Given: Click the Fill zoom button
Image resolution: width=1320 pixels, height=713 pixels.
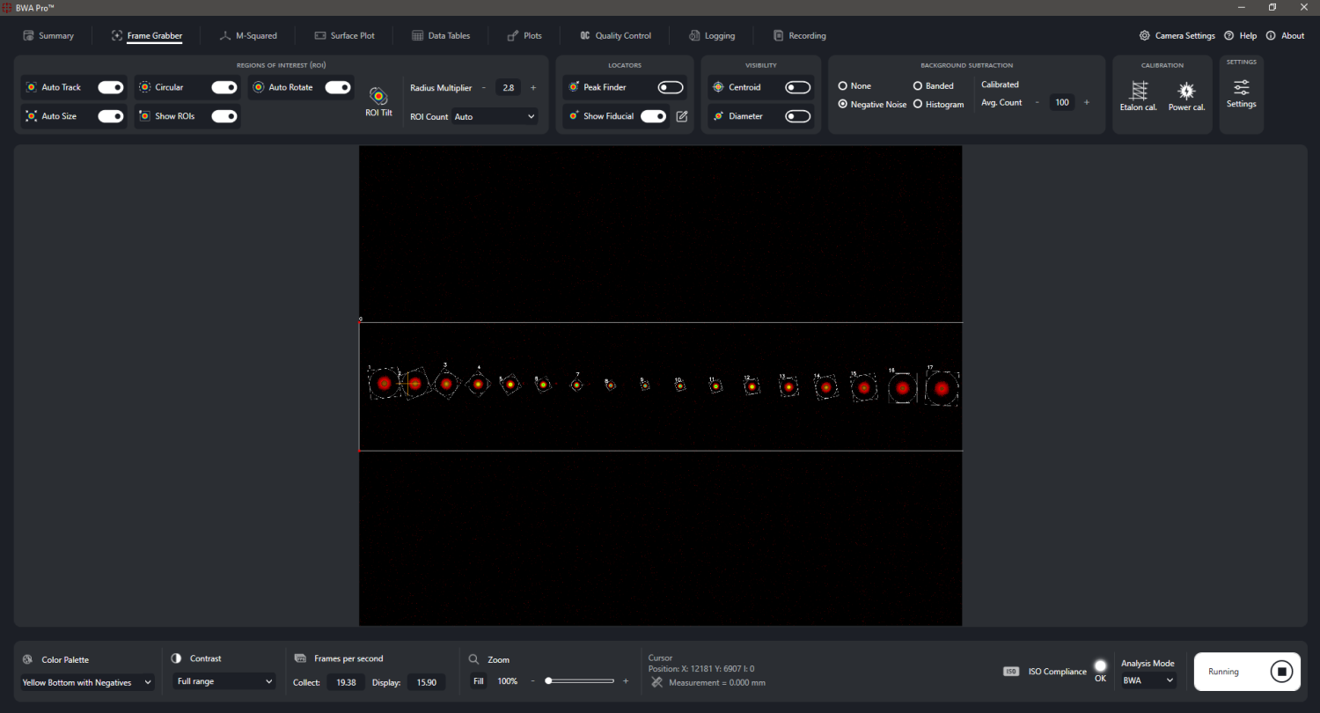Looking at the screenshot, I should tap(478, 681).
